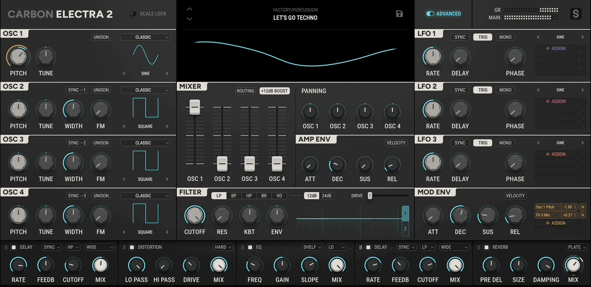The image size is (591, 287).
Task: Open OSC 3 Classic oscillator type dropdown
Action: 146,143
